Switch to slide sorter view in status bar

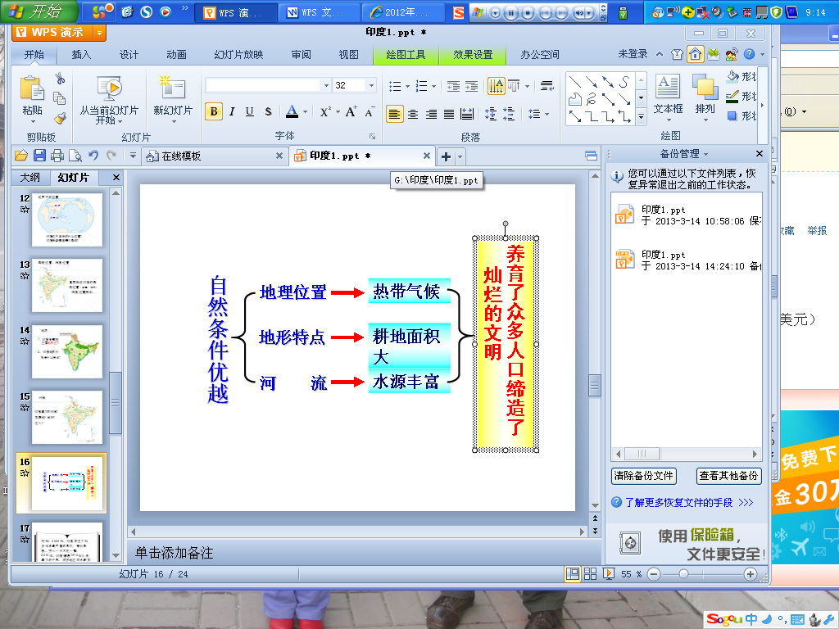pyautogui.click(x=590, y=573)
